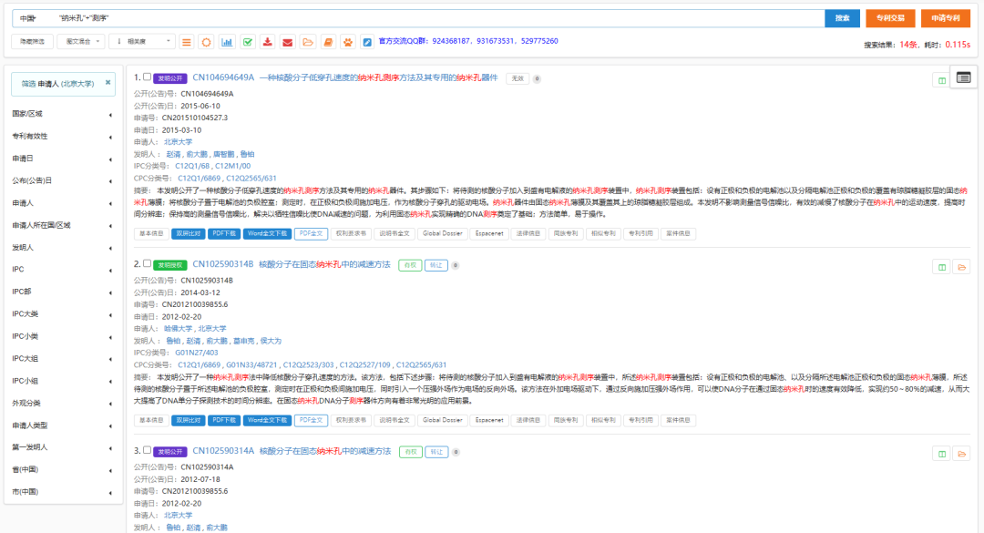Click the orange paw print icon

347,42
